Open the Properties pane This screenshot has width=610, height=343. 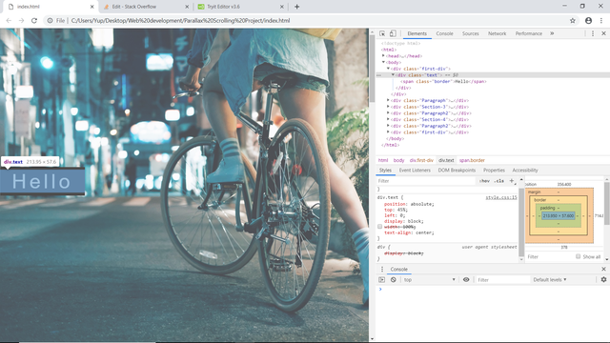tap(494, 171)
